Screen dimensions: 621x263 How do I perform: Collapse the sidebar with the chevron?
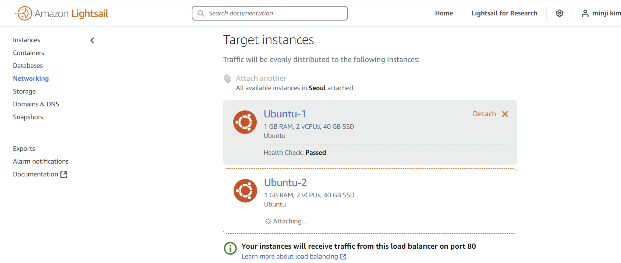click(92, 40)
